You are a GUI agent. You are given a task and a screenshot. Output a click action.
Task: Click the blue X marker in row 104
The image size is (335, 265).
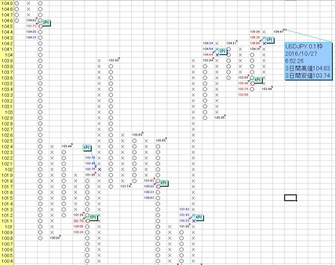click(217, 55)
